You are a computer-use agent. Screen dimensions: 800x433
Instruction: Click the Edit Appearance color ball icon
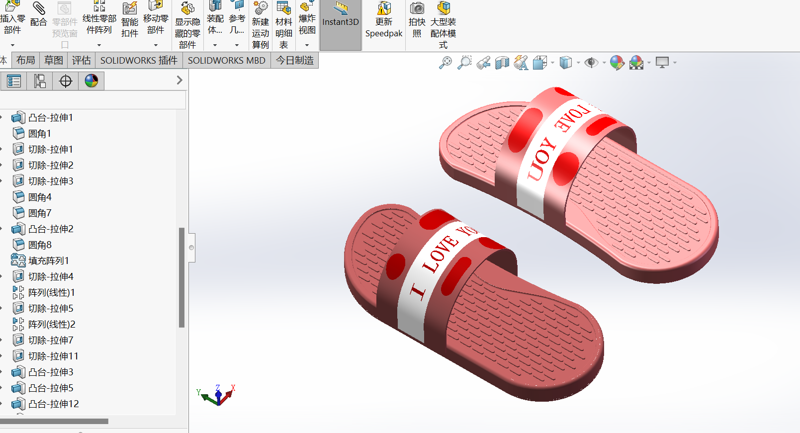pyautogui.click(x=617, y=63)
